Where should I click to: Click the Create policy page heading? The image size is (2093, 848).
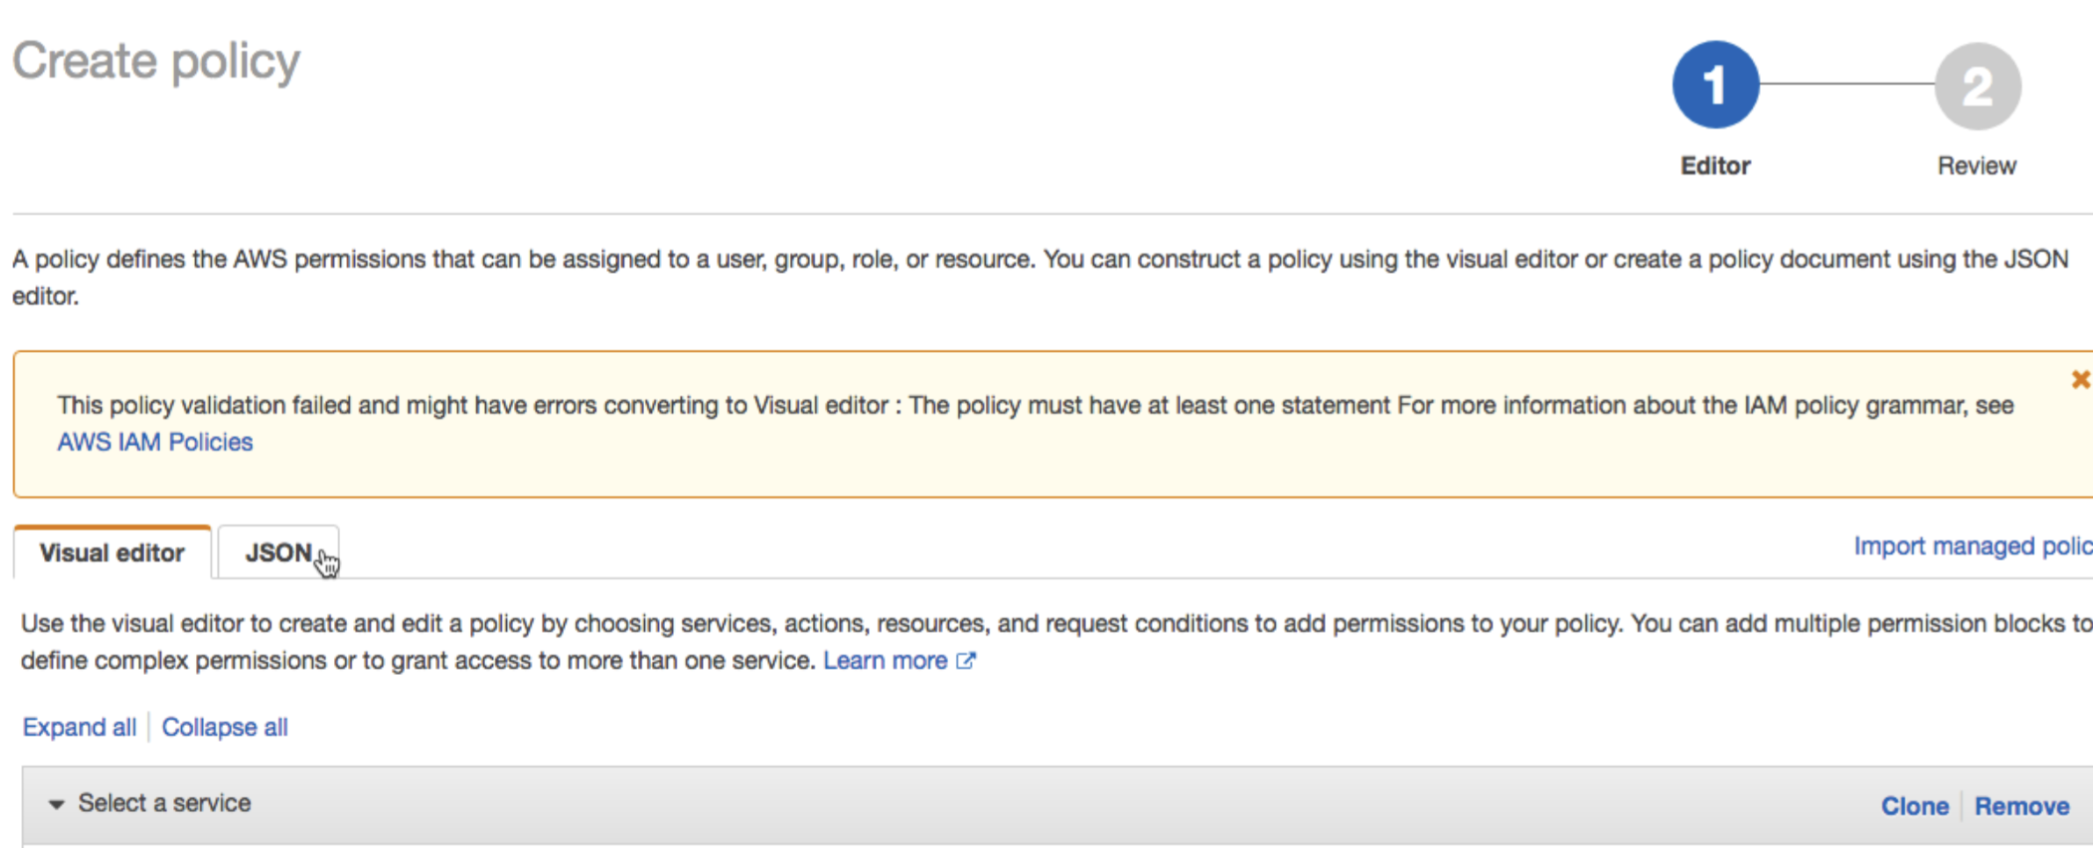pyautogui.click(x=156, y=61)
